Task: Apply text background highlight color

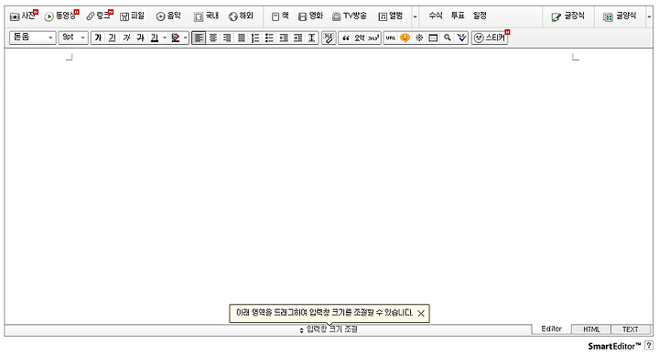Action: tap(176, 38)
